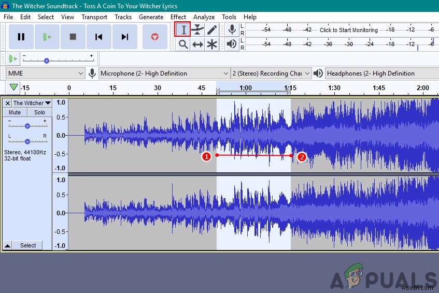Click the green timeline pinned playhead triangle

pos(13,87)
